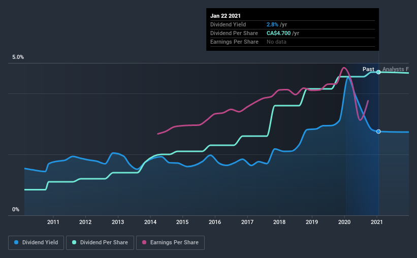The image size is (417, 258).
Task: Click the teal Dividend Per Share legend dot
Action: pyautogui.click(x=74, y=242)
